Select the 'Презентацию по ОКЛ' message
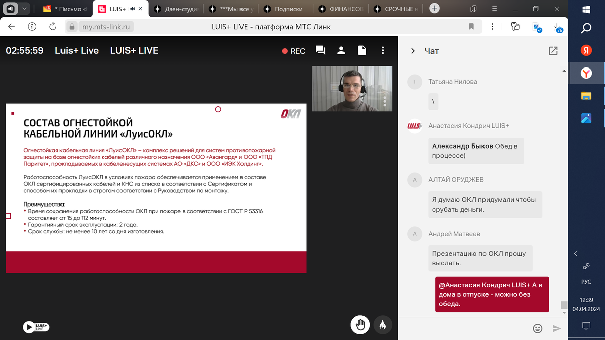Image resolution: width=605 pixels, height=340 pixels. pos(480,258)
